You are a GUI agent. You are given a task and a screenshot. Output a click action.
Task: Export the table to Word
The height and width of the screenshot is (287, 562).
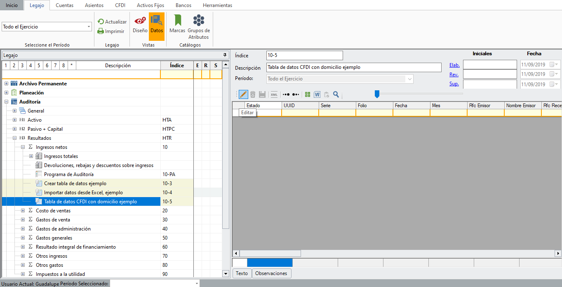pos(317,94)
